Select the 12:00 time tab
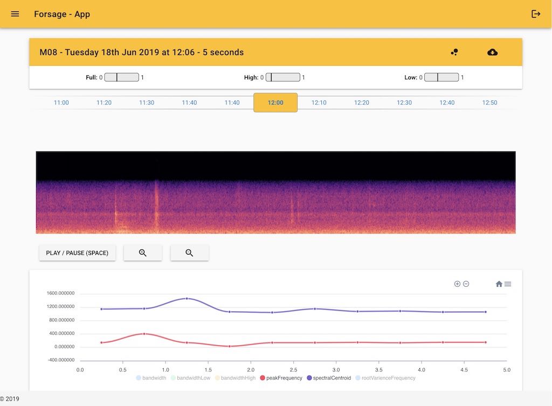552x406 pixels. click(x=275, y=102)
